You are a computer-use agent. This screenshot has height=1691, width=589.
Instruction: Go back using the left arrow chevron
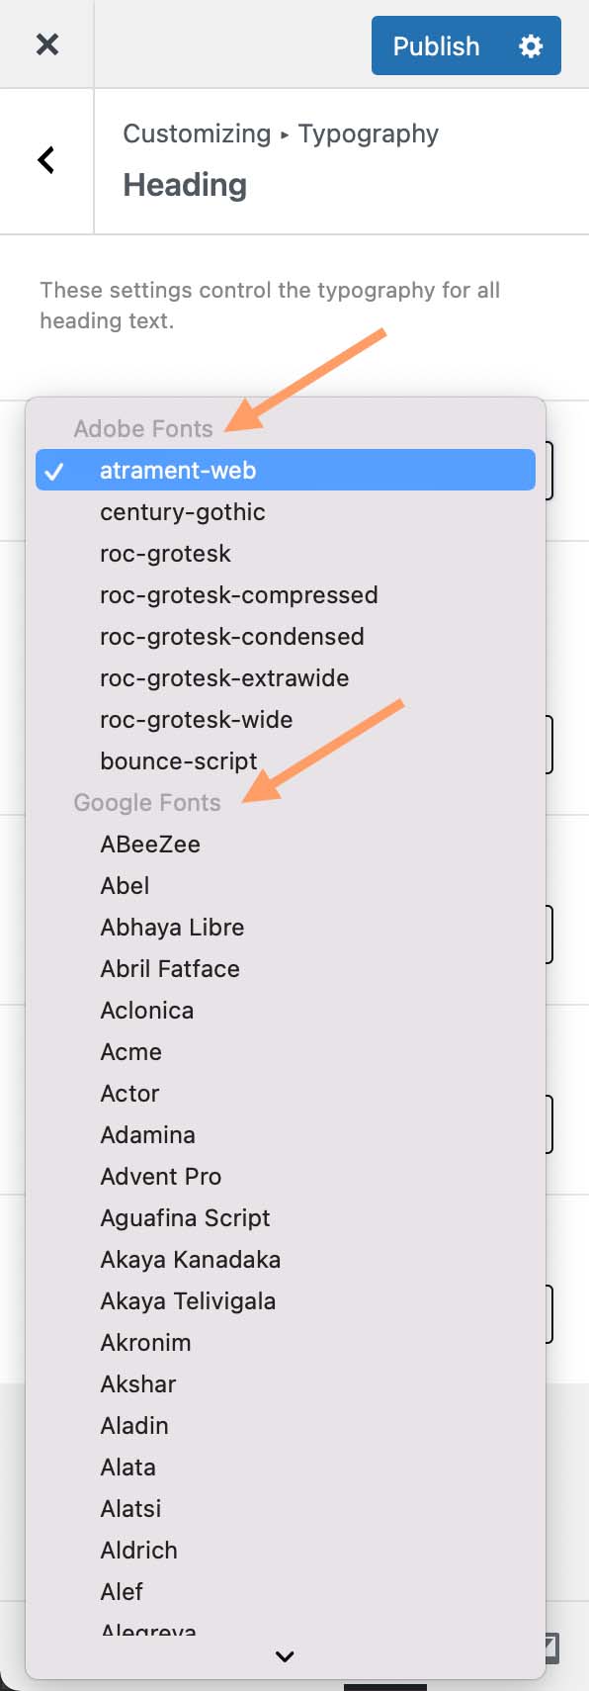tap(44, 160)
